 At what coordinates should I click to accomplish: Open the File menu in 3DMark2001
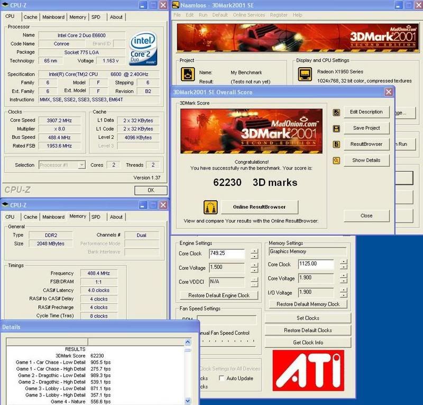(177, 15)
